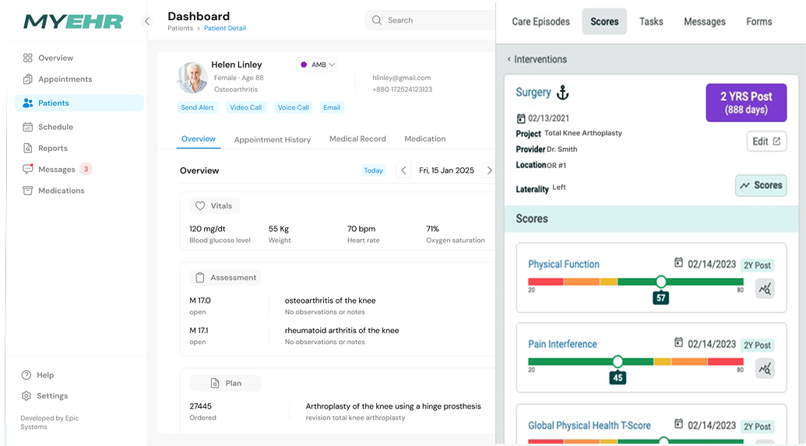Click the document icon on Plan
806x446 pixels.
tap(215, 383)
